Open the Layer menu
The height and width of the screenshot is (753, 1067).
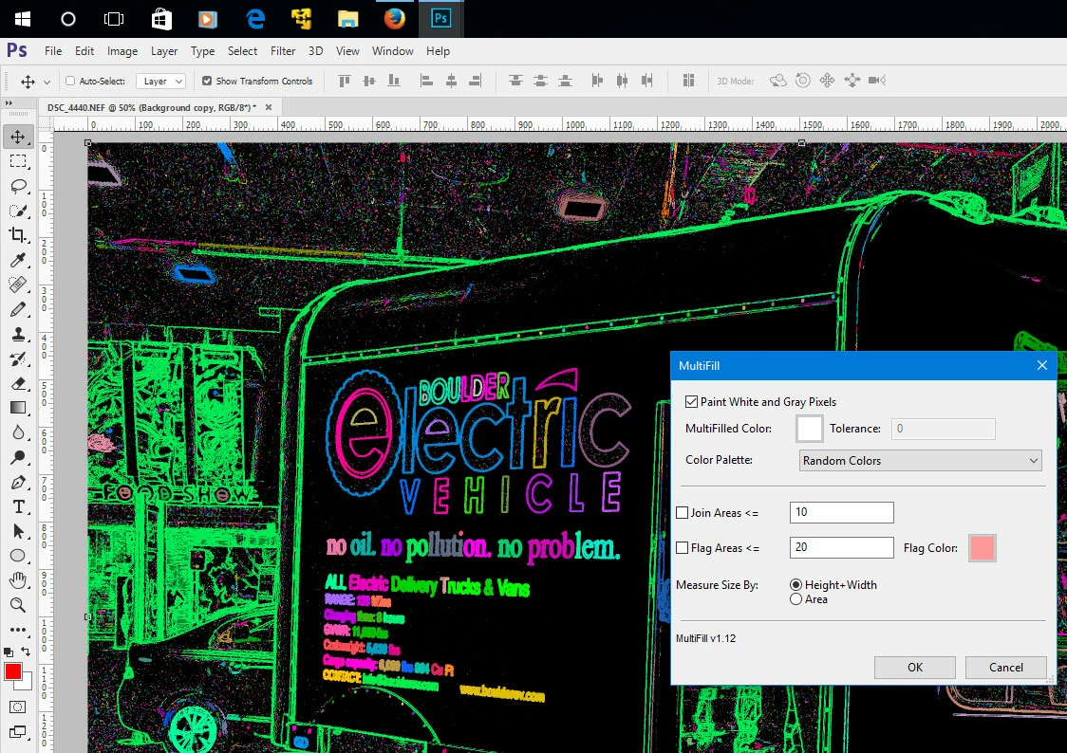[164, 51]
